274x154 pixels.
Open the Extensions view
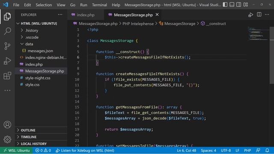7,76
